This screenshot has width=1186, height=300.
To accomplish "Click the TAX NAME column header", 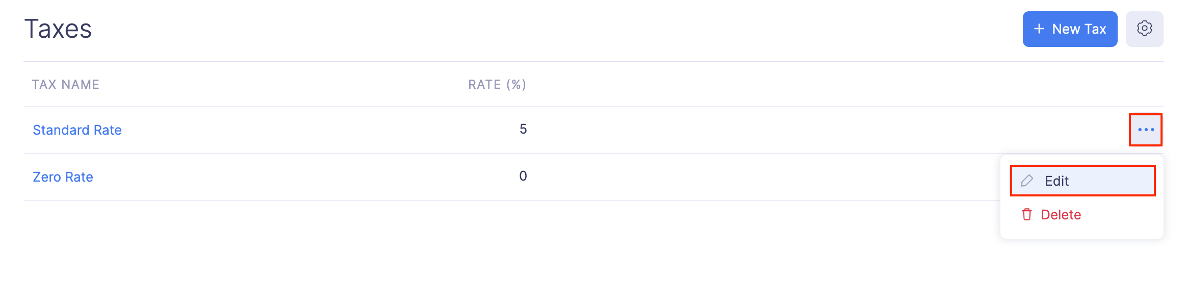I will [x=66, y=85].
